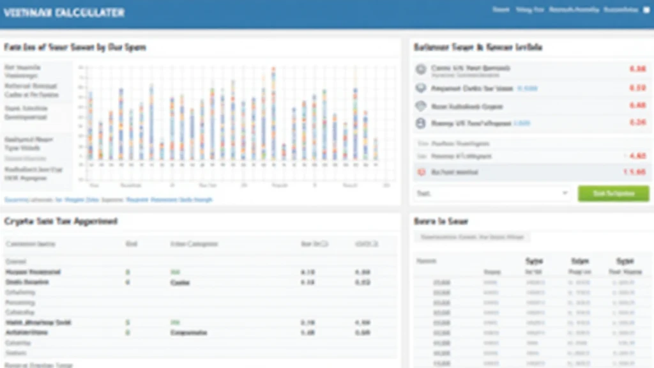Viewport: 654px width, 368px height.
Task: Open the gray filter box under bottom-right panel heading
Action: click(x=471, y=237)
